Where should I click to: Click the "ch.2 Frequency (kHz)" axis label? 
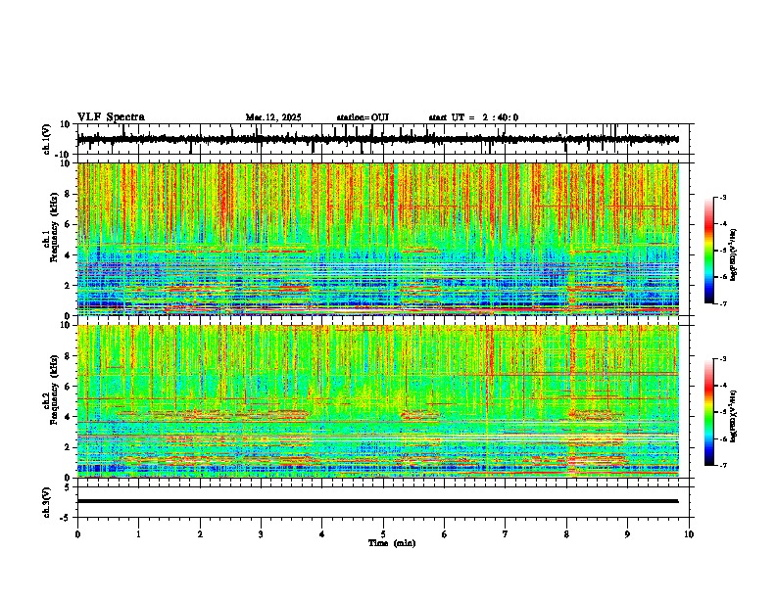click(x=50, y=390)
